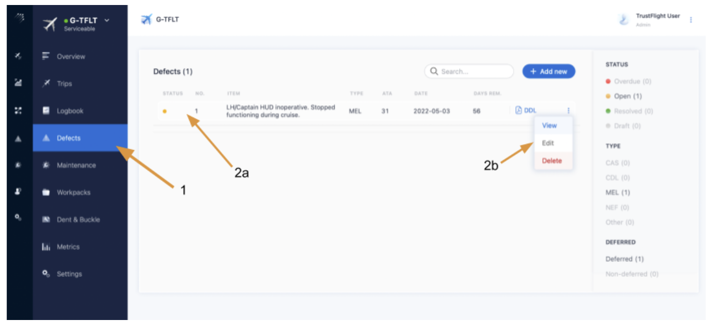Open the TrustFlight User account menu dots
The image size is (711, 325).
pos(691,20)
